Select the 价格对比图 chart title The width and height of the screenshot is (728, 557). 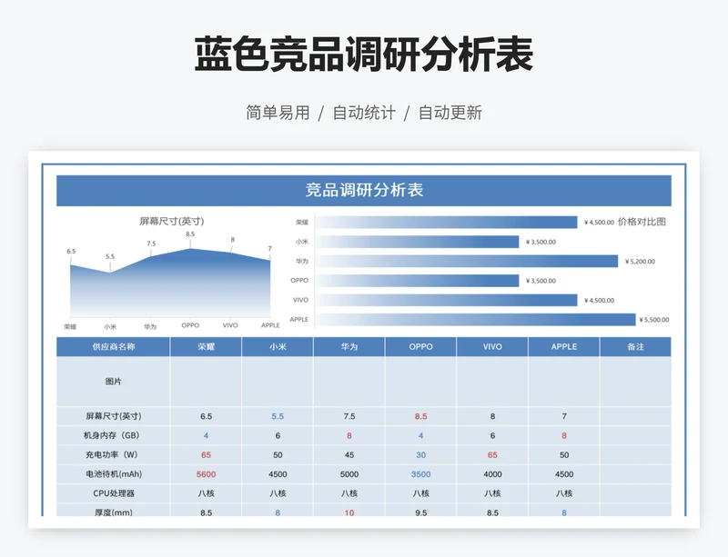642,222
